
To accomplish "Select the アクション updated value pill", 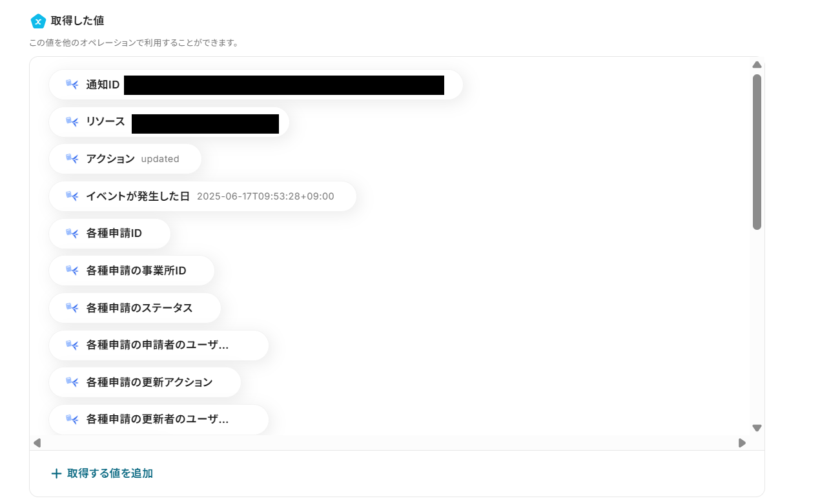I will (125, 159).
